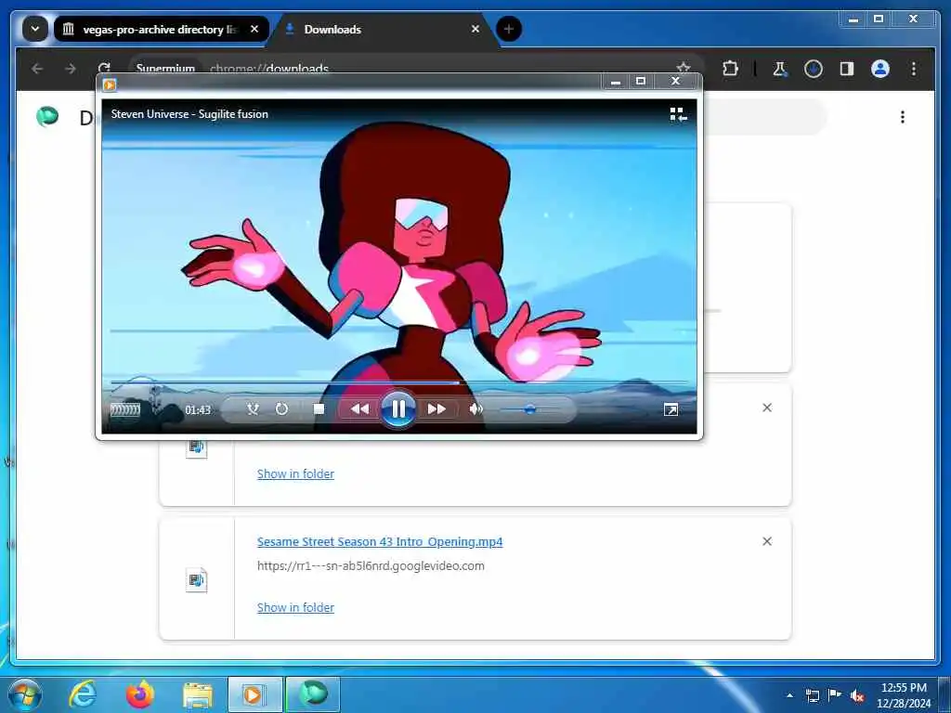Click the Media Player title bar icon
Viewport: 951px width, 713px height.
pos(110,84)
